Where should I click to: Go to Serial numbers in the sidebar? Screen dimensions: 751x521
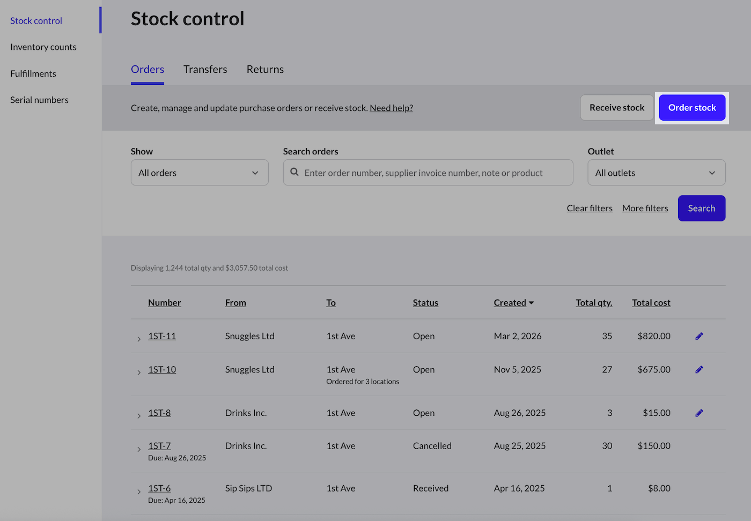coord(39,100)
